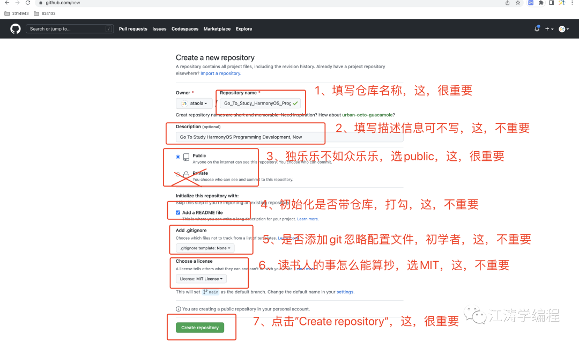Toggle the Add a README file checkbox
The image size is (579, 341).
click(178, 212)
